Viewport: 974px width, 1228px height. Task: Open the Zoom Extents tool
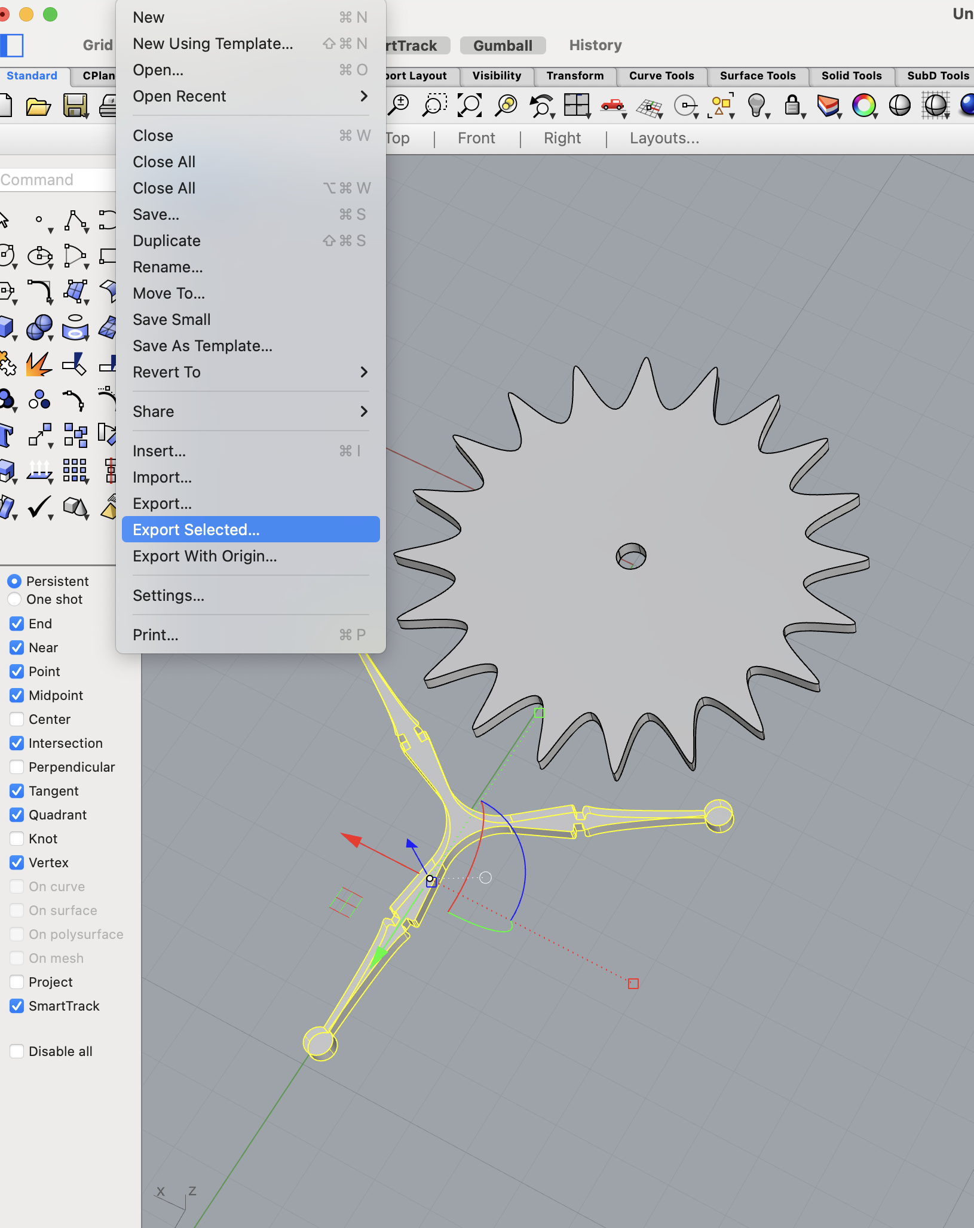pyautogui.click(x=470, y=106)
